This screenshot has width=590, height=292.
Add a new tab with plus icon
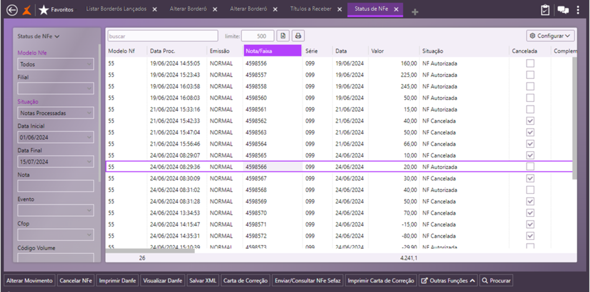(x=415, y=11)
